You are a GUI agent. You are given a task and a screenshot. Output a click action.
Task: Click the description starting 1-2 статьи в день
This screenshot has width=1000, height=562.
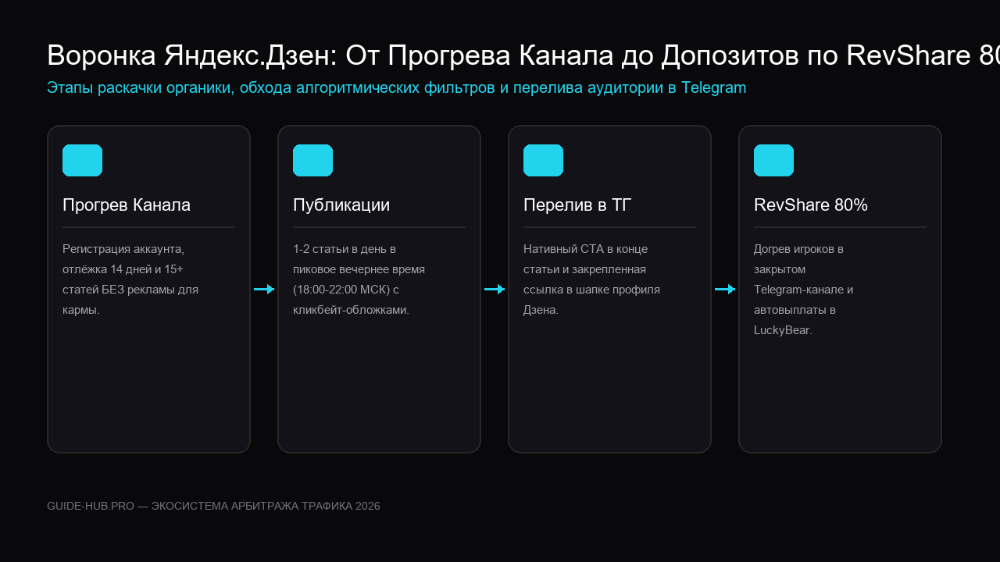point(359,279)
